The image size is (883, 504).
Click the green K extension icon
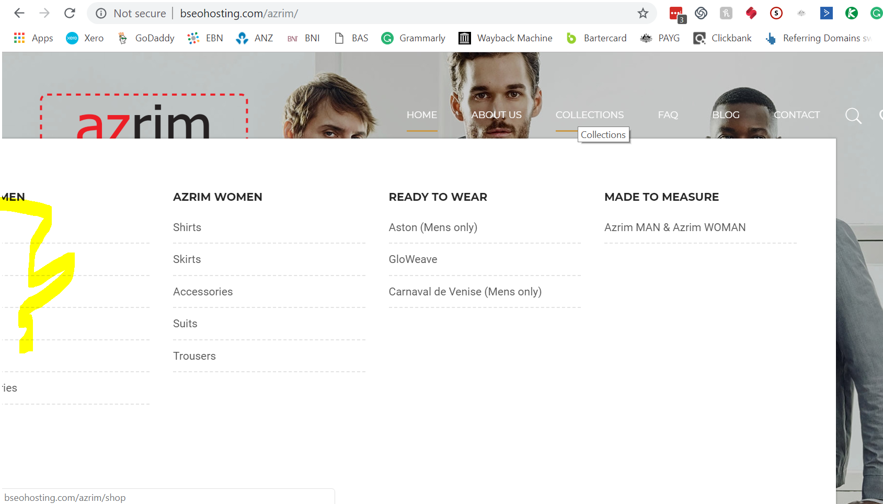point(852,13)
